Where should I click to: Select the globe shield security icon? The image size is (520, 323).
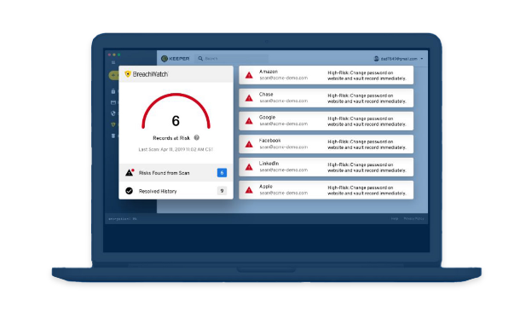tap(113, 113)
